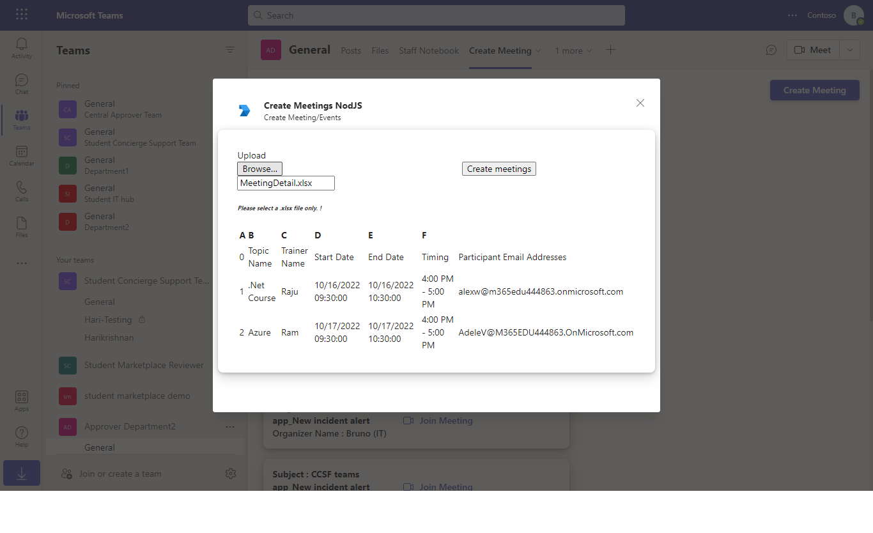Open pinned General channel of Department2
873x533 pixels.
(x=146, y=222)
